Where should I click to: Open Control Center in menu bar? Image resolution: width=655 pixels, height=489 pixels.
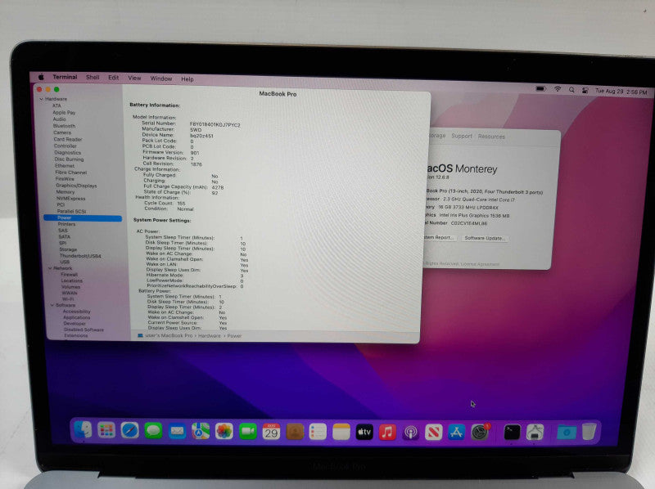point(585,90)
